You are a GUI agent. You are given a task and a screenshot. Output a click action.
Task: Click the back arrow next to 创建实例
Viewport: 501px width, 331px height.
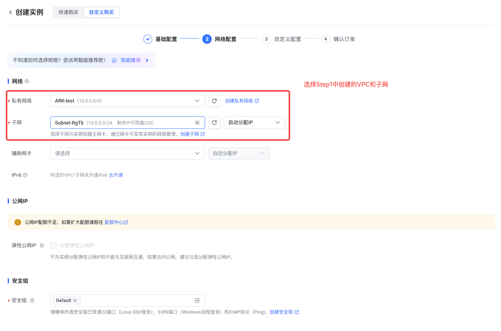coord(10,12)
